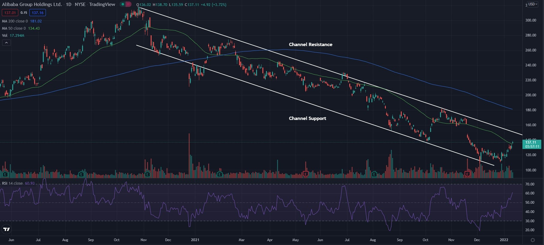Screen dimensions: 544x245
Task: Select the MA 50 close indicator label
Action: pos(14,28)
